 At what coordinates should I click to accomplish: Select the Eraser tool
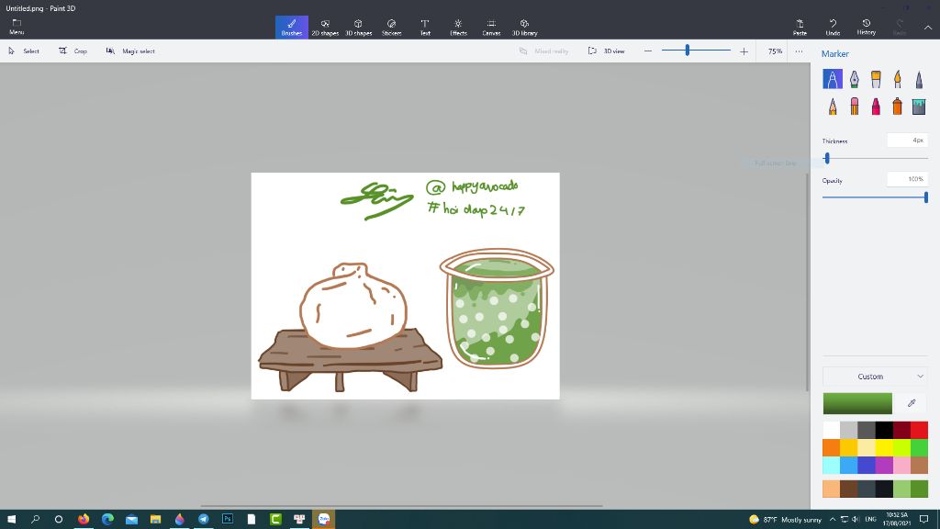coord(855,107)
